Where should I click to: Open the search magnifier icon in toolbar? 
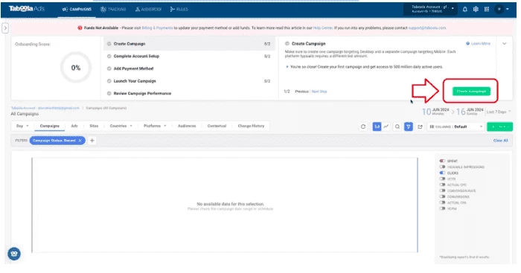pos(397,126)
